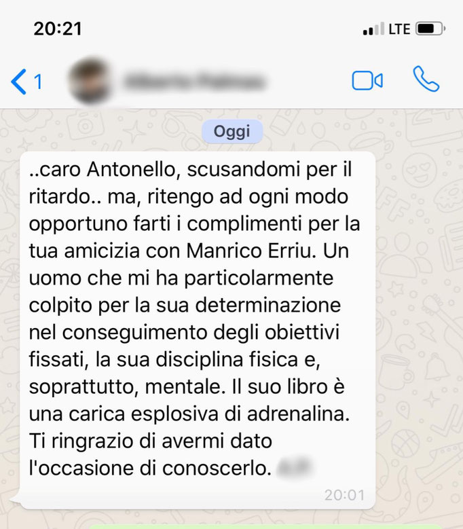Tap the cellular signal bars icon

click(x=373, y=29)
